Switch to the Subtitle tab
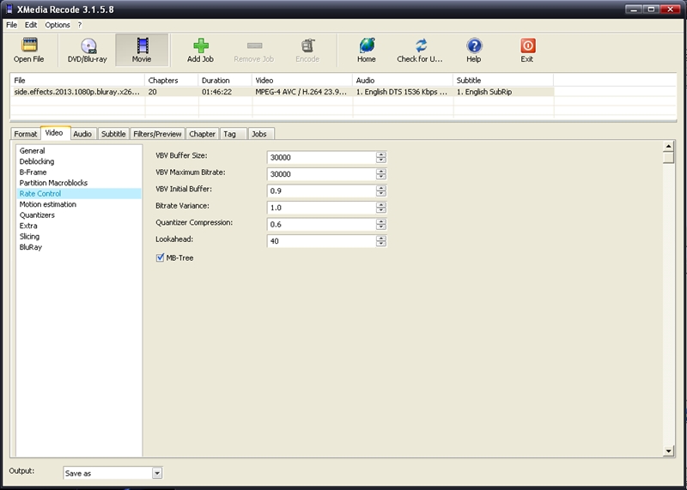Viewport: 687px width, 490px height. click(x=113, y=134)
